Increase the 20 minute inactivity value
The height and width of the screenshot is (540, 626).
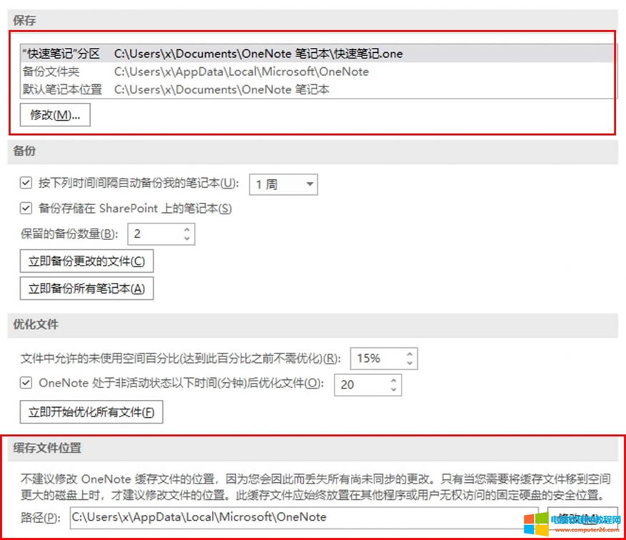(x=393, y=380)
